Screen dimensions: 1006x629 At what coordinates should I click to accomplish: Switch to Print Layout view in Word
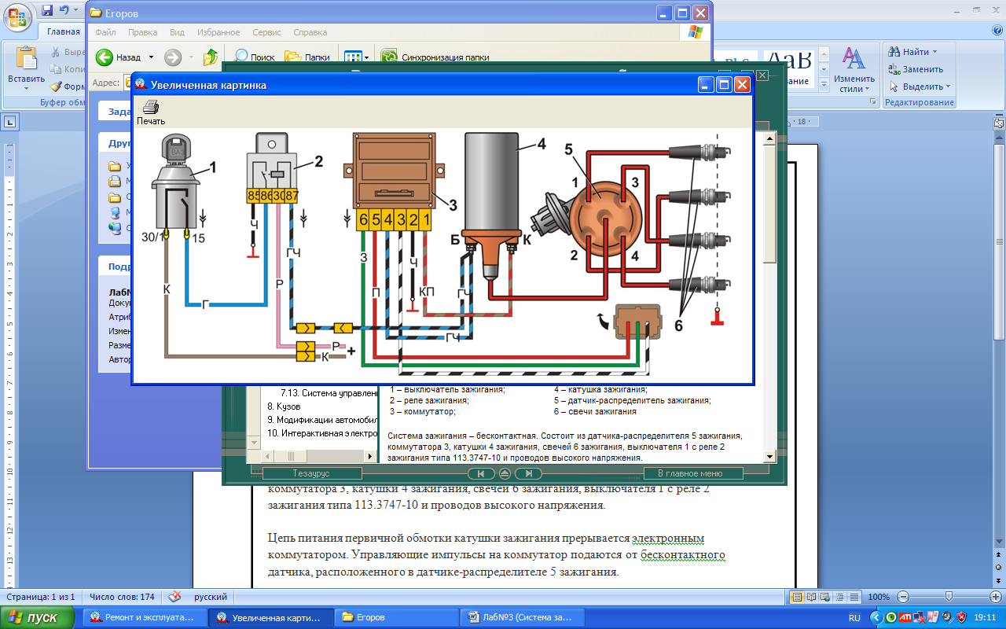[x=797, y=597]
